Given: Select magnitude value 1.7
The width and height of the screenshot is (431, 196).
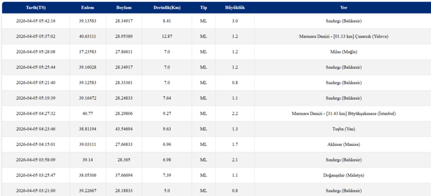Looking at the screenshot, I should coord(235,144).
